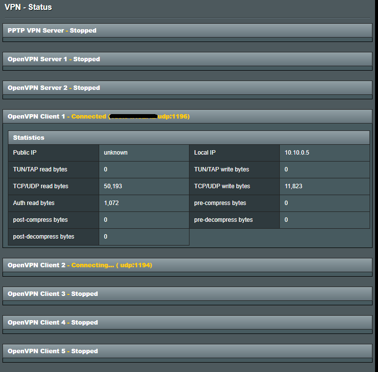Click the pre-decompress bytes label
The height and width of the screenshot is (372, 378).
click(224, 220)
